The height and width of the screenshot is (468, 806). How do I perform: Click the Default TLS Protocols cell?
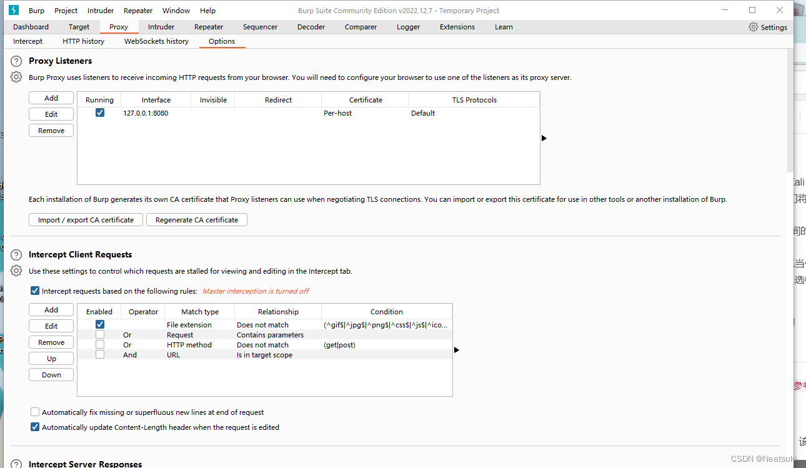click(474, 113)
